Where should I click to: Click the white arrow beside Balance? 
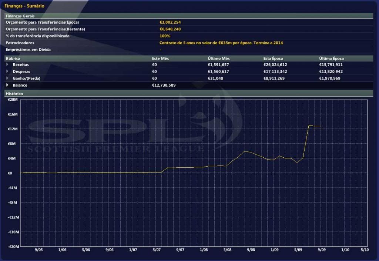[x=7, y=85]
